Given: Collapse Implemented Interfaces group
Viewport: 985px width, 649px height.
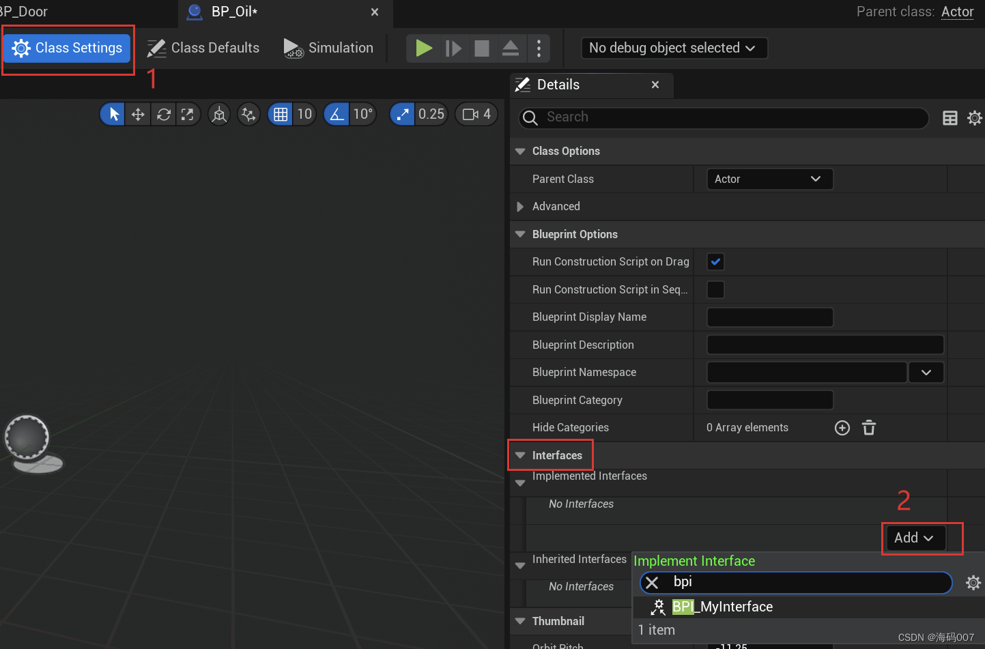Looking at the screenshot, I should [x=520, y=482].
